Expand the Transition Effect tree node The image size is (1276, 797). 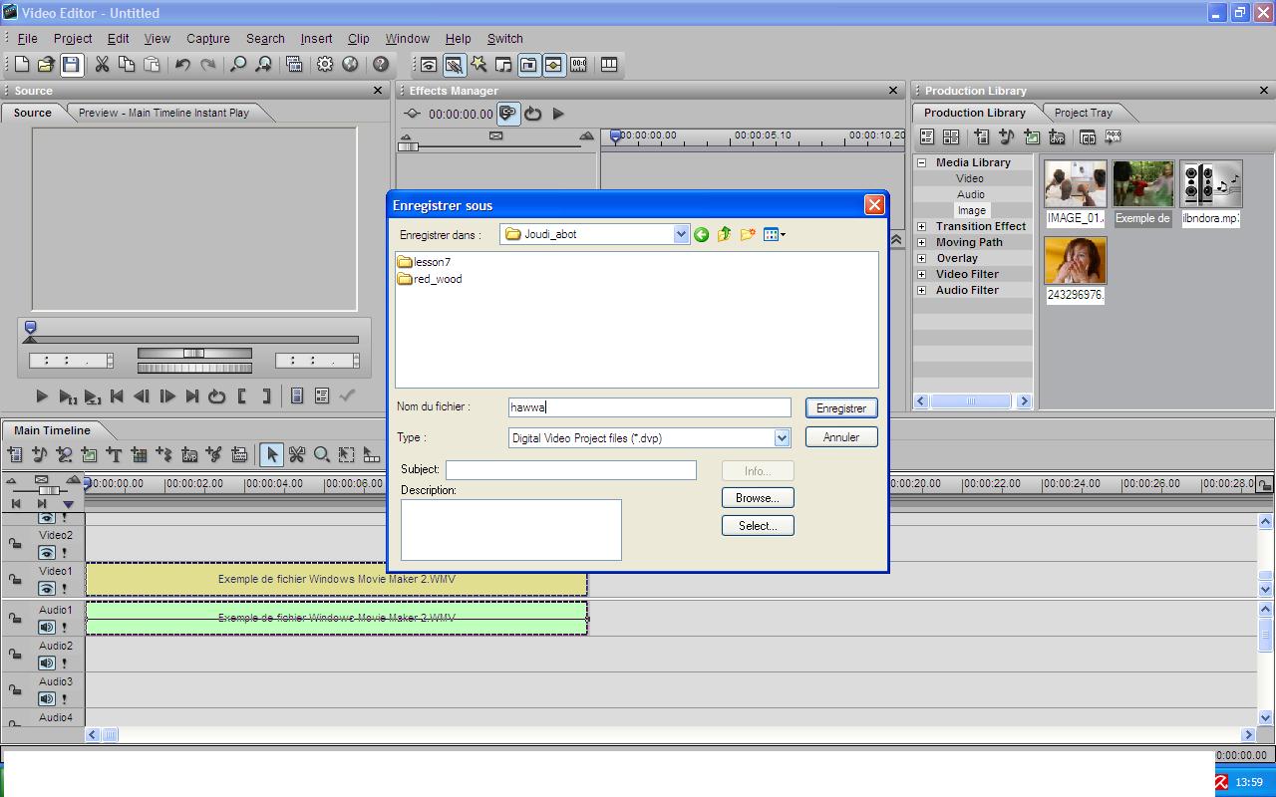921,226
